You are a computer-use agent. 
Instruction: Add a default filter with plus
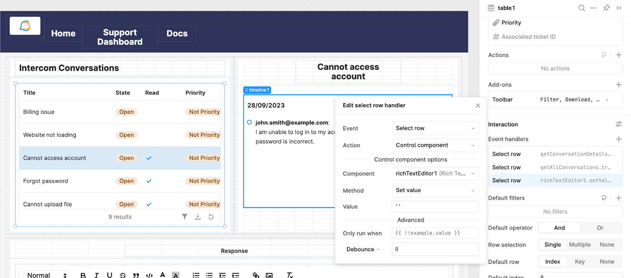click(619, 198)
